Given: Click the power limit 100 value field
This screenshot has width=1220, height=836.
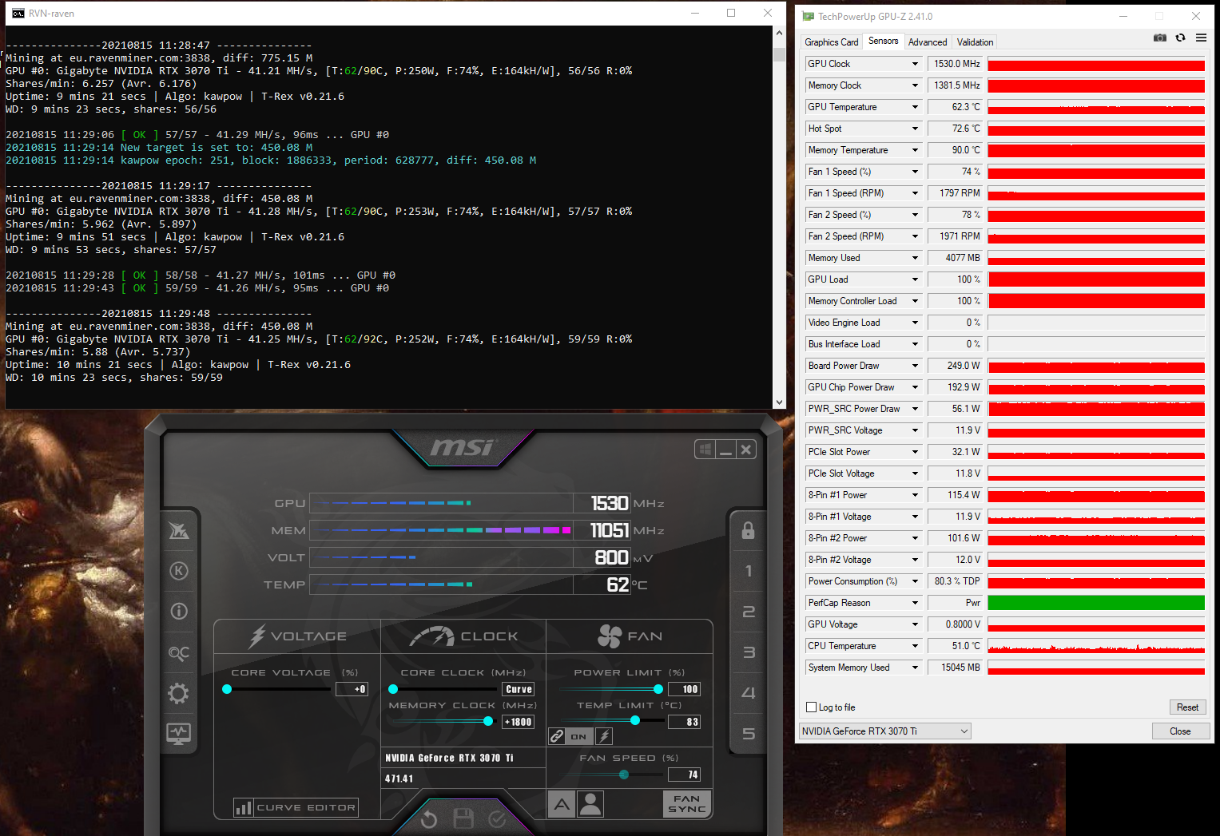Looking at the screenshot, I should (x=685, y=689).
